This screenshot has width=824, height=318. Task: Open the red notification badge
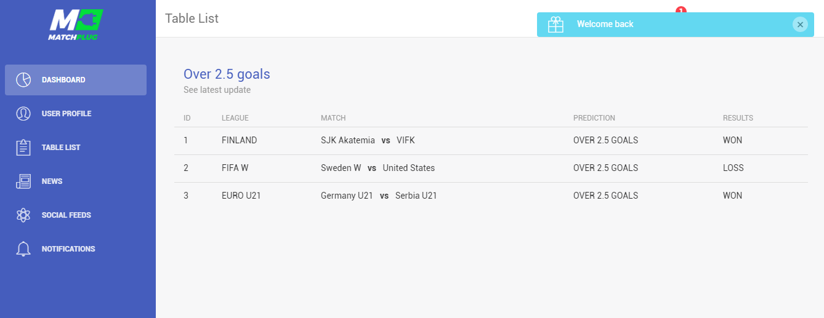tap(681, 10)
